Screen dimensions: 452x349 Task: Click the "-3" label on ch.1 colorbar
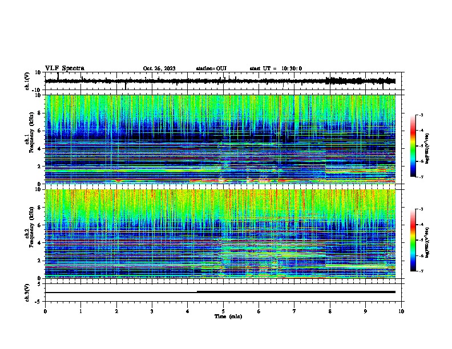(x=421, y=115)
